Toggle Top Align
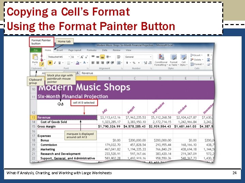Image resolution: width=245 pixels, height=183 pixels. click(93, 57)
